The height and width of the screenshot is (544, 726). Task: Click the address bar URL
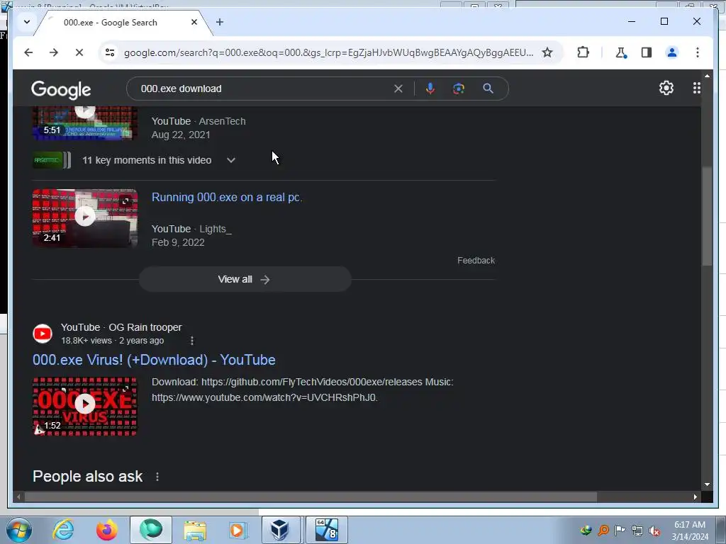tap(328, 52)
